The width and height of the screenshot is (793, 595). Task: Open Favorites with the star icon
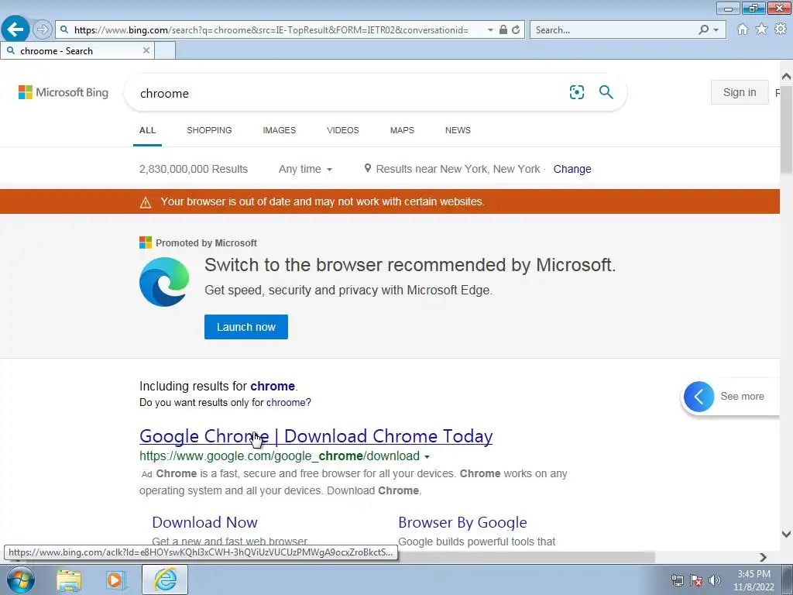(761, 29)
